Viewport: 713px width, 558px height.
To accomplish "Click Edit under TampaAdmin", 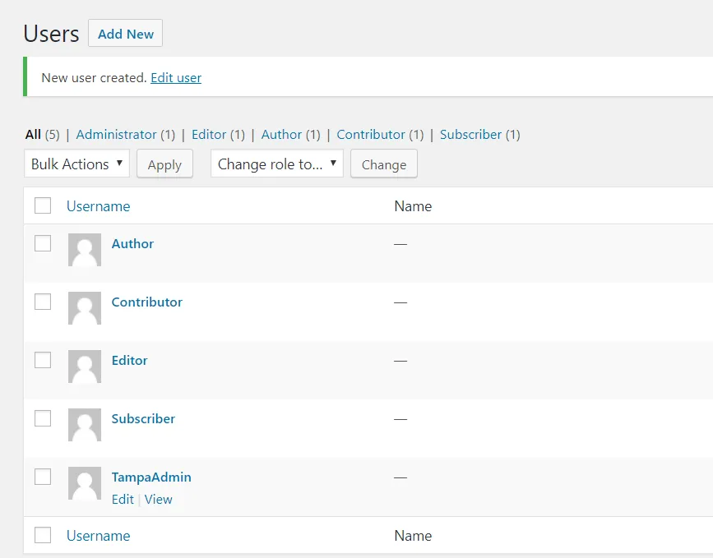I will pos(123,500).
